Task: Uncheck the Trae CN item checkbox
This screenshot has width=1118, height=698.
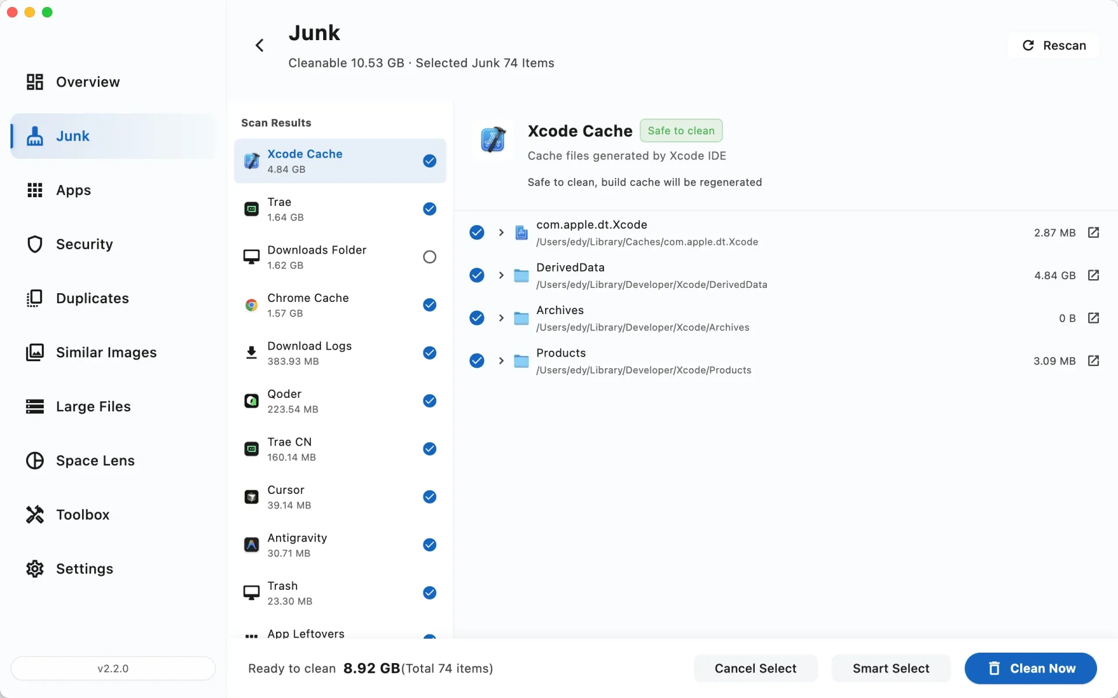Action: [429, 448]
